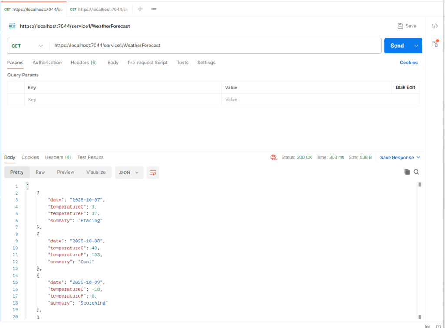Select the Pretty response view
Screen dimensions: 445x328
point(17,172)
